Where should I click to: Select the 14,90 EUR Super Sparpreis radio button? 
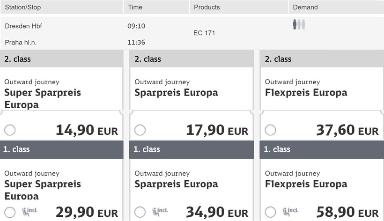9,130
